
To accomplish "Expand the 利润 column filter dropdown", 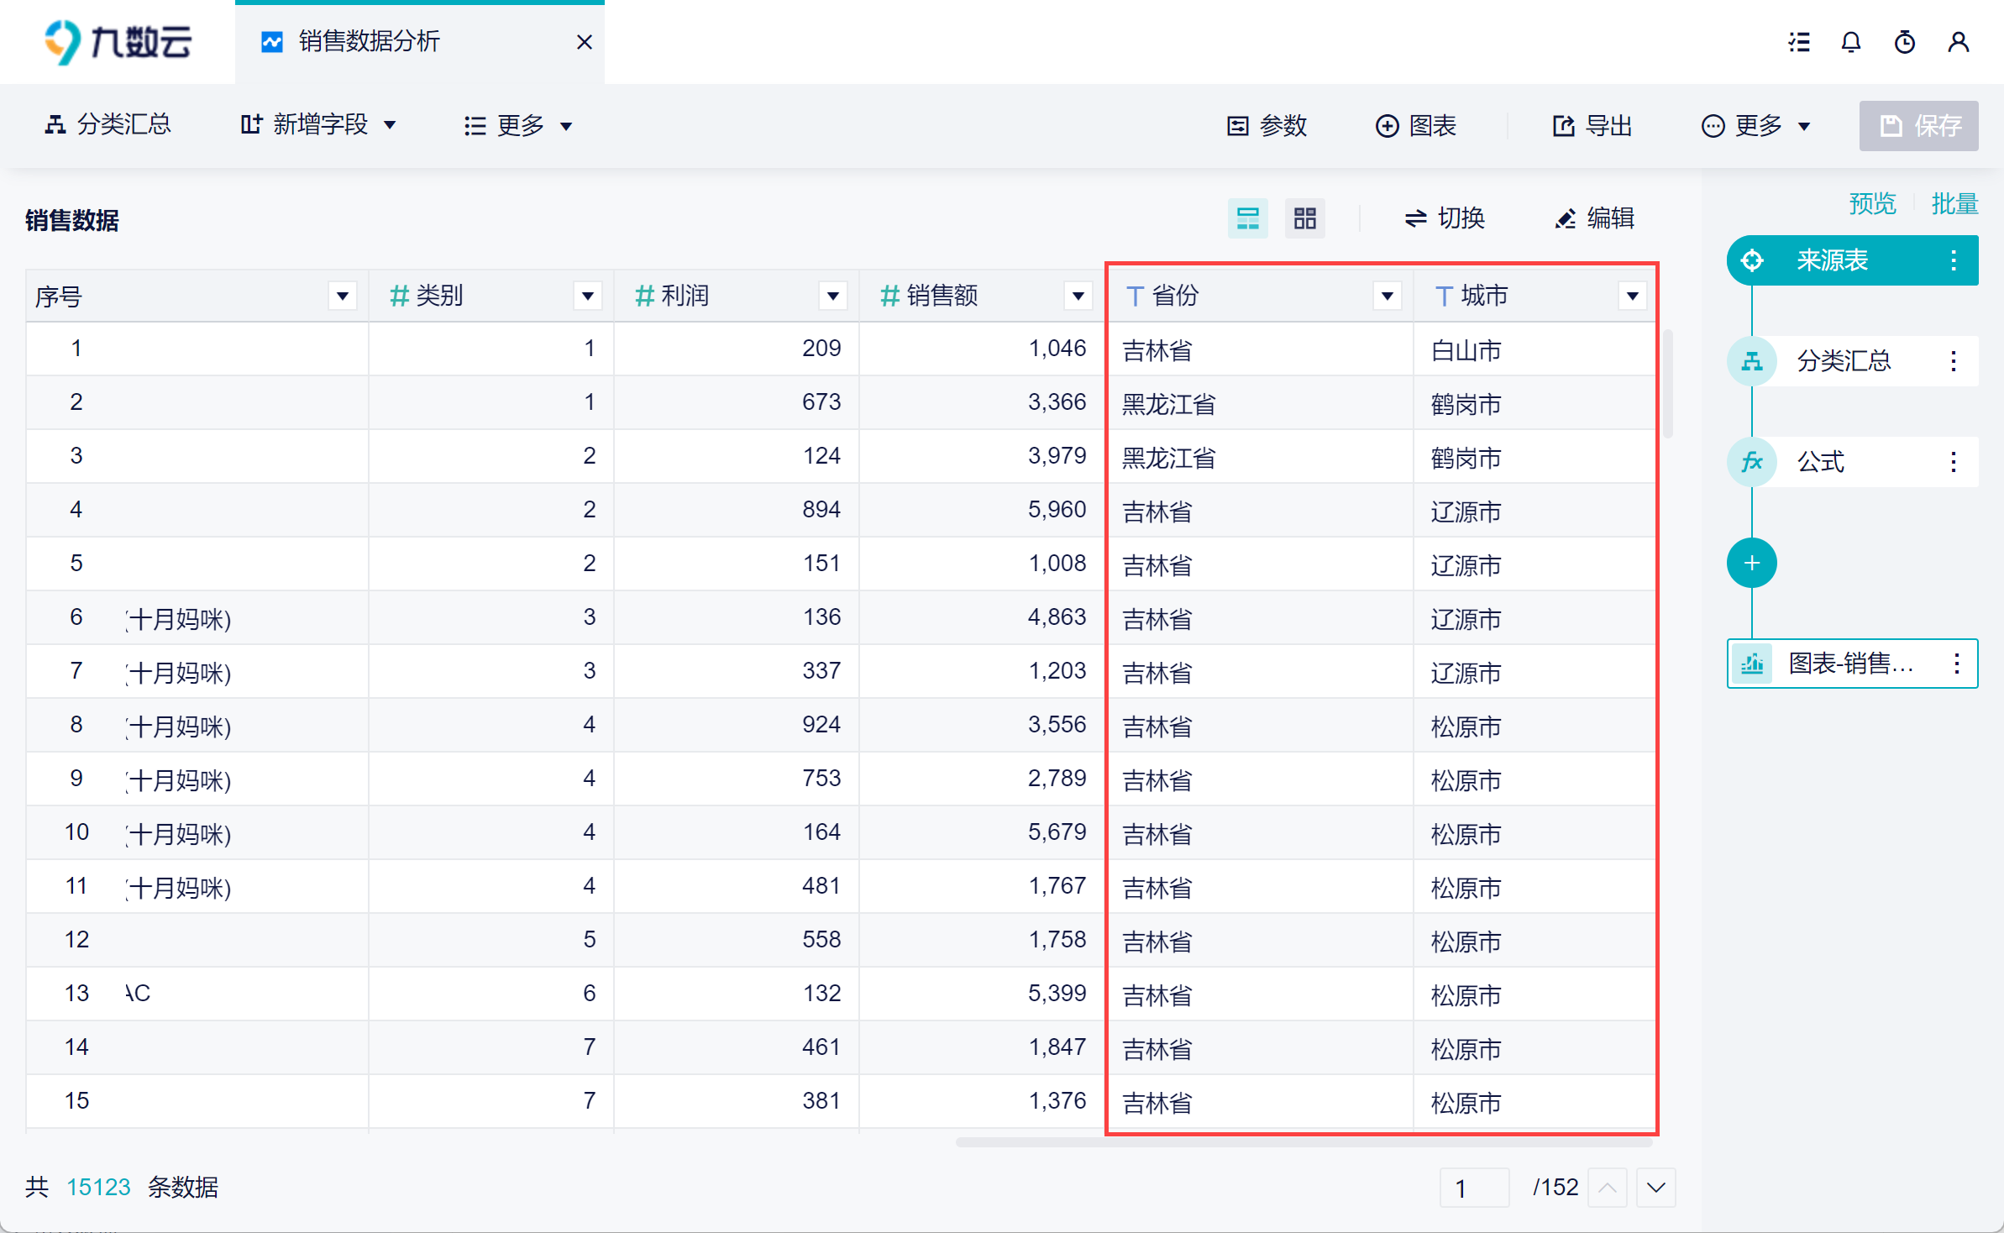I will click(x=833, y=296).
